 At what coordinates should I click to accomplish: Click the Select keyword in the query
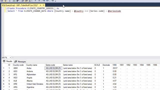[x=11, y=11]
